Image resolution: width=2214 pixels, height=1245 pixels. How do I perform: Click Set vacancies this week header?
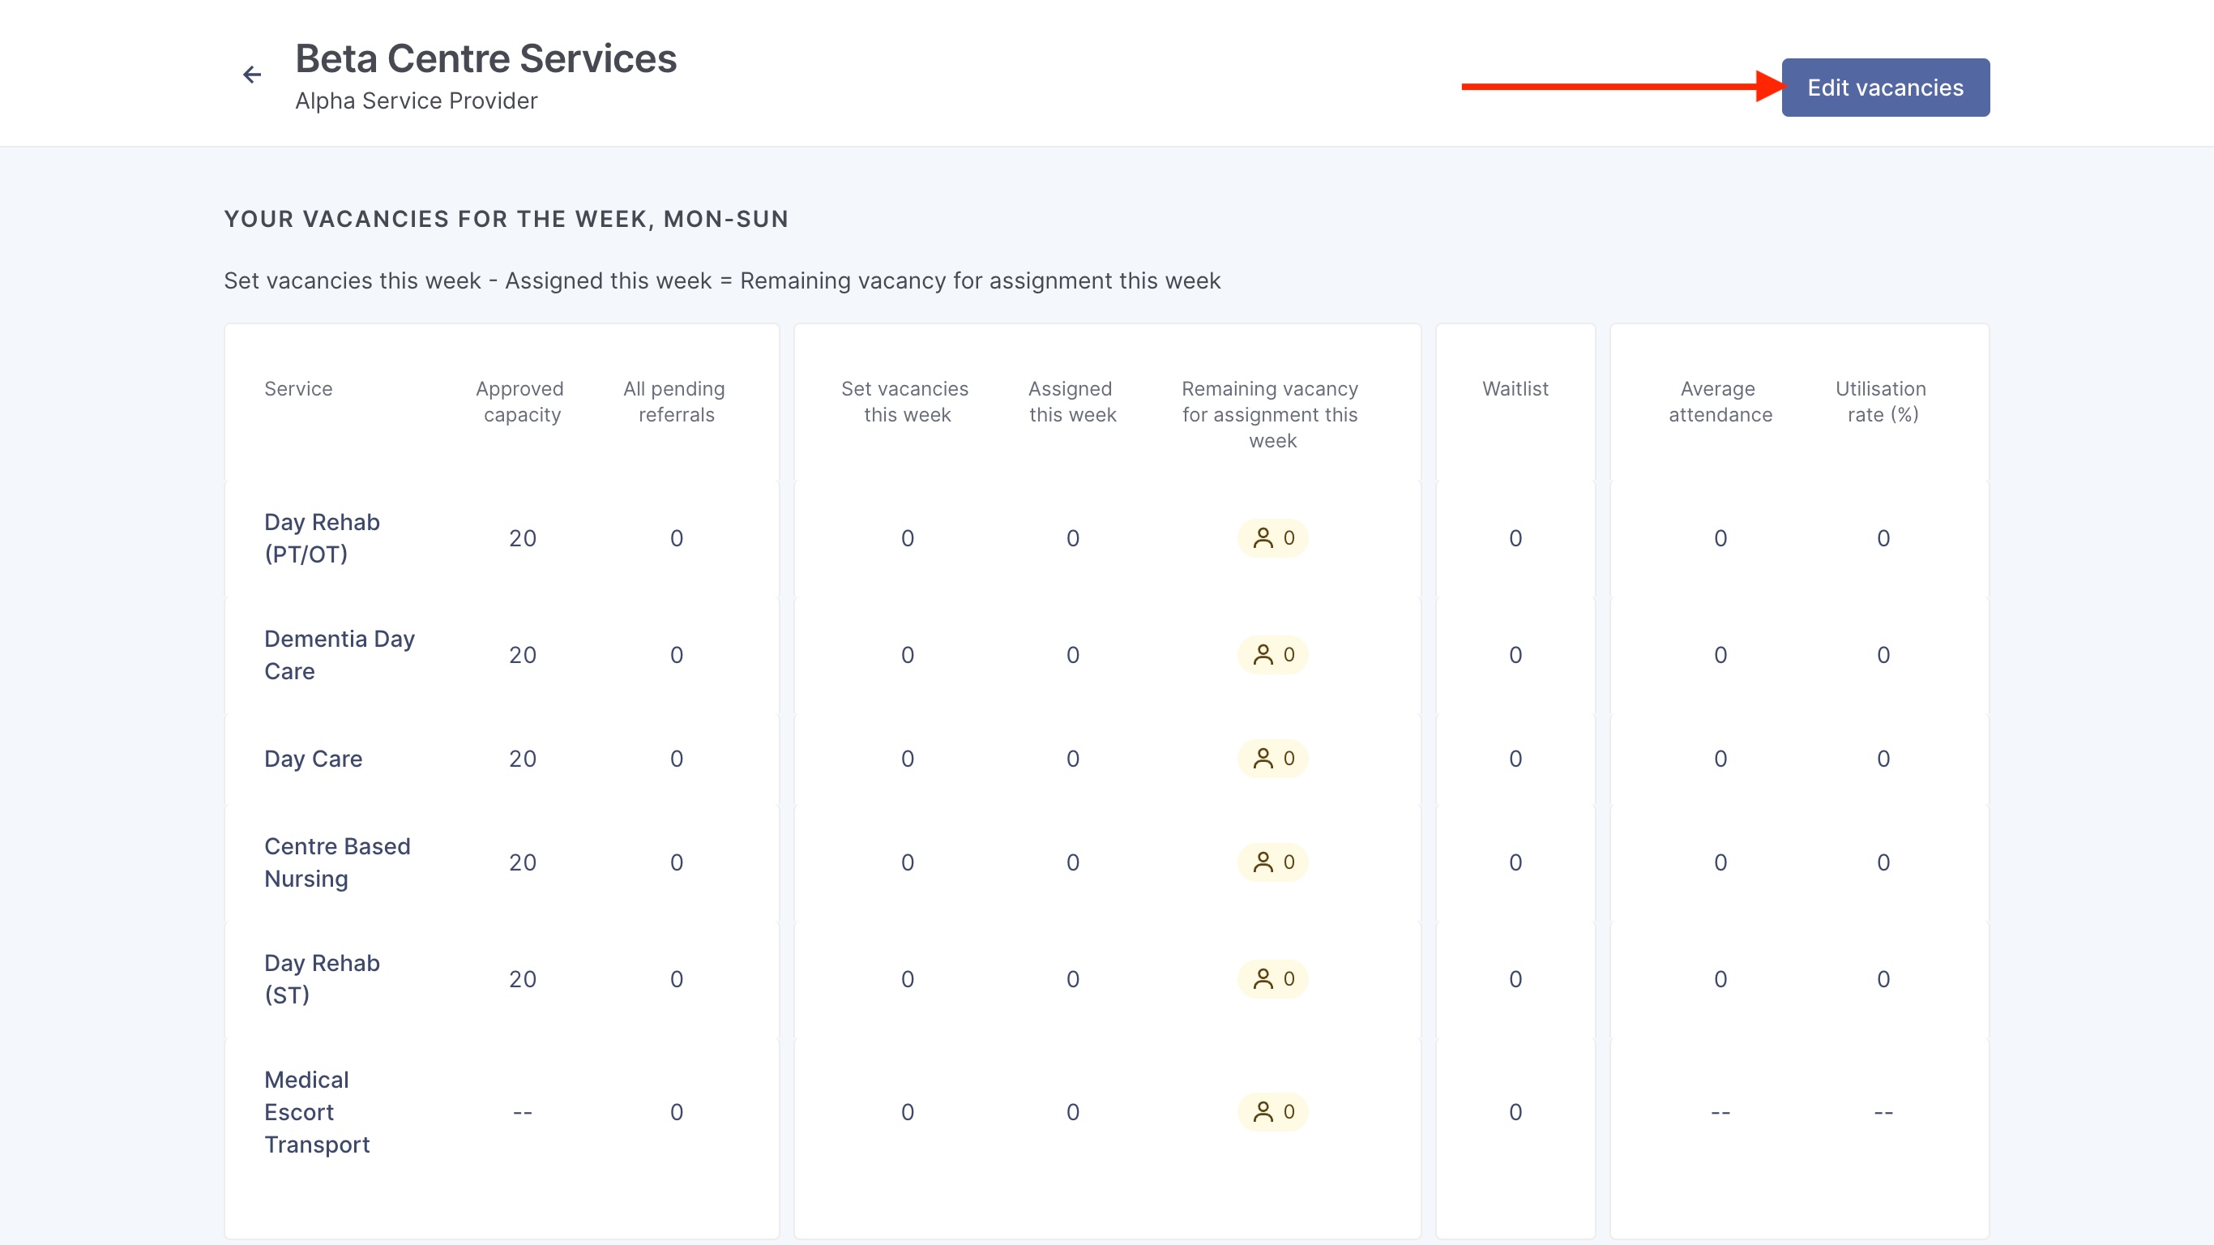[x=905, y=401]
